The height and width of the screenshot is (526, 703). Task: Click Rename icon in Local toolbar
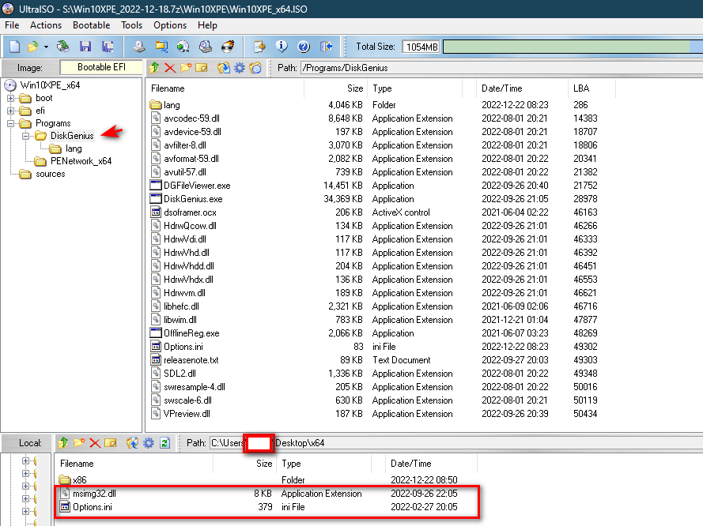click(x=110, y=443)
